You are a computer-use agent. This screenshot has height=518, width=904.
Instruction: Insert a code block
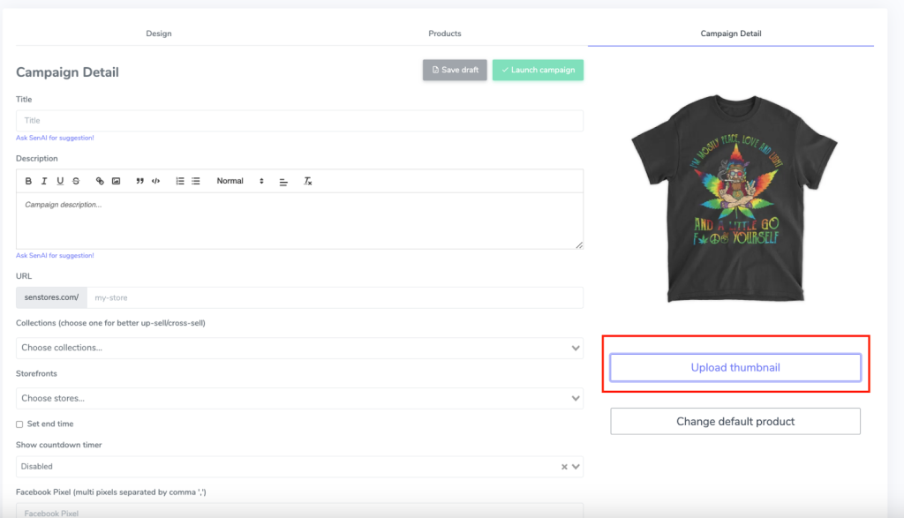coord(155,181)
